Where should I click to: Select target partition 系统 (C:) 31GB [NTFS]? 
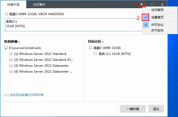[x=114, y=54]
